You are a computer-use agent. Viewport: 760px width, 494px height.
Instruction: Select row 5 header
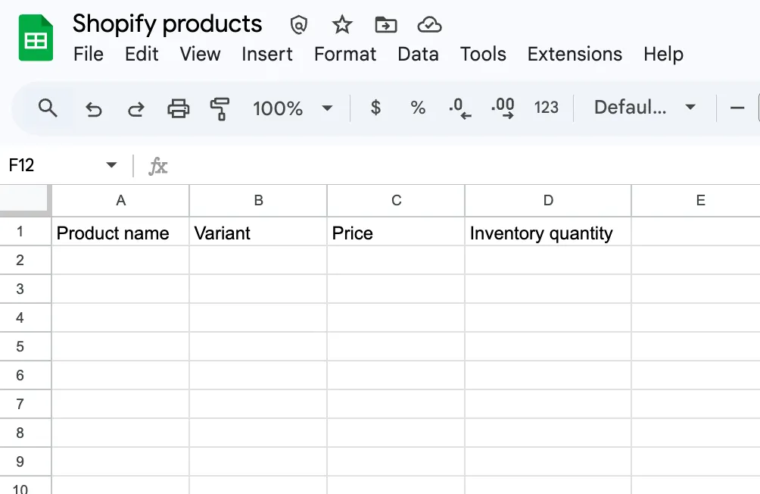(x=25, y=346)
